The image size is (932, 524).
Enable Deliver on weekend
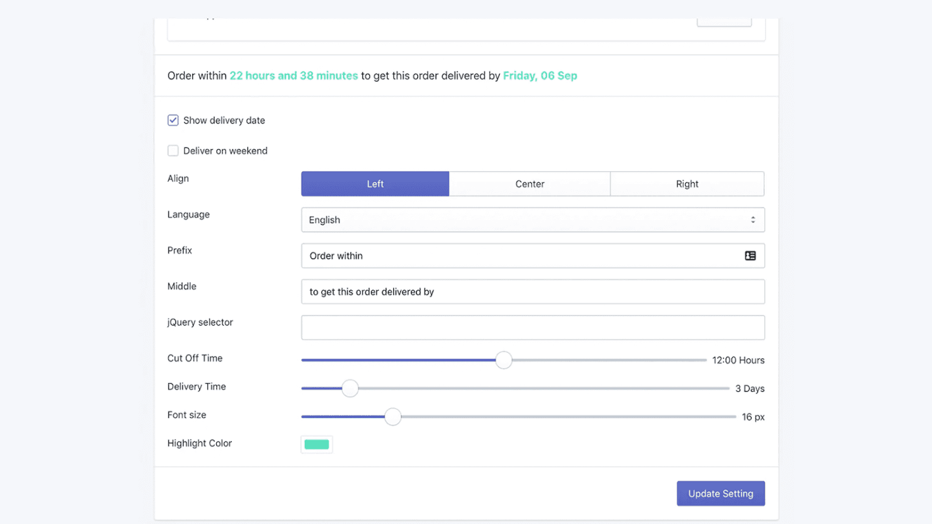(173, 150)
